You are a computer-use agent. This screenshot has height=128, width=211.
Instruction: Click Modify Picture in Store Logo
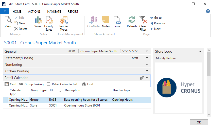click(166, 58)
